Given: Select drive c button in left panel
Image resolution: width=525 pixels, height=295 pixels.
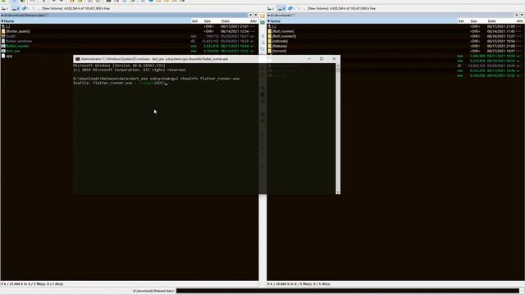Looking at the screenshot, I should [5, 8].
